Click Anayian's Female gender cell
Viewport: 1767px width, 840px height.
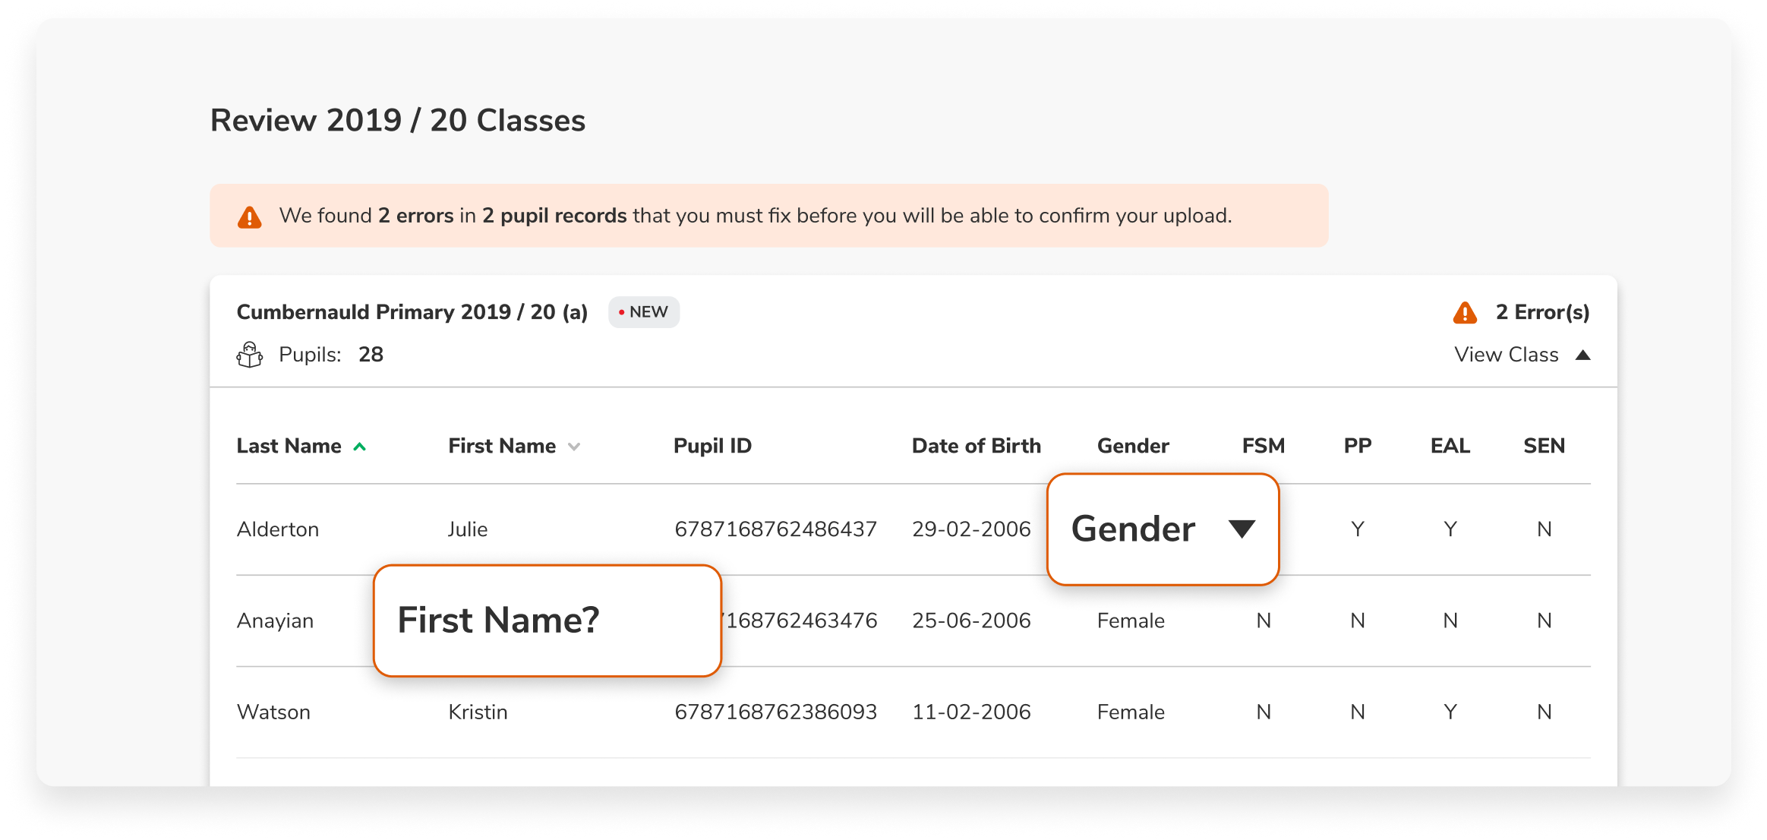click(x=1131, y=621)
